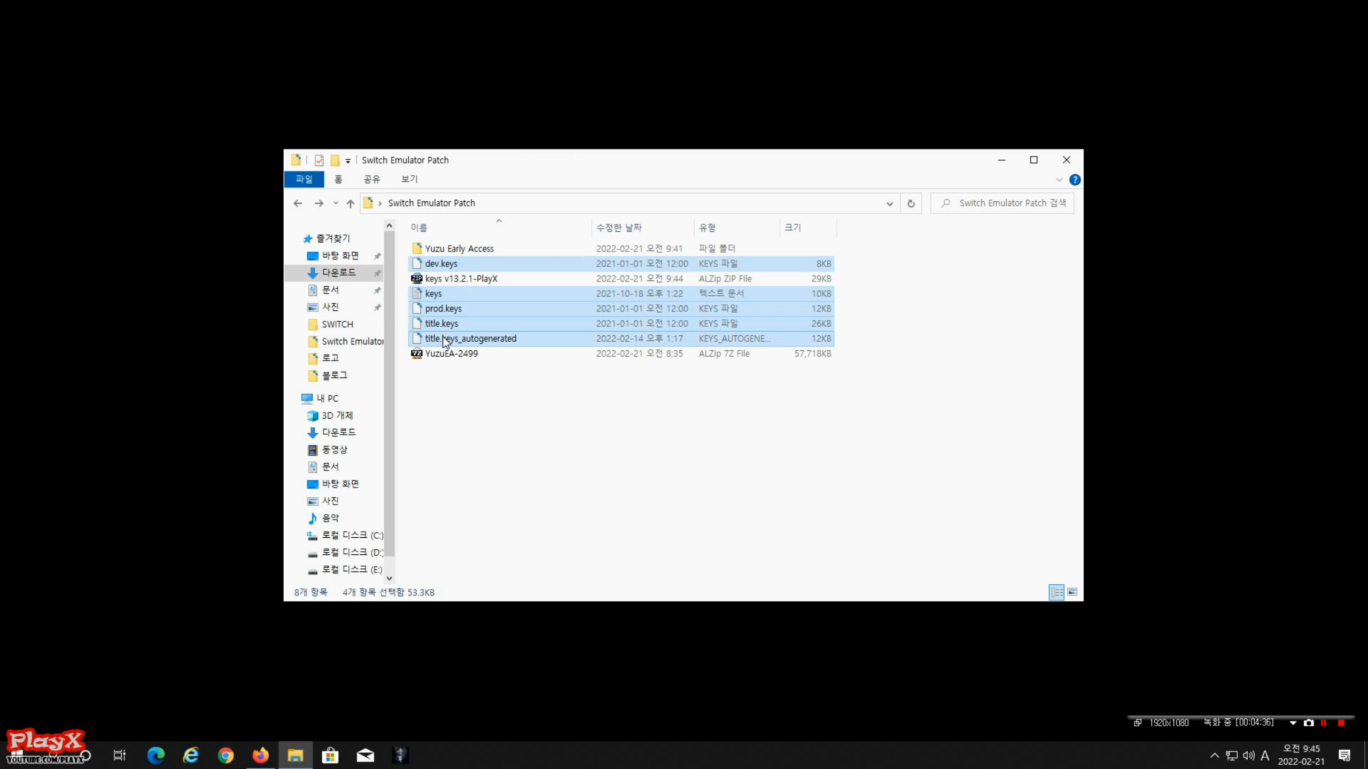
Task: Open Microsoft Store from the taskbar
Action: pyautogui.click(x=330, y=755)
